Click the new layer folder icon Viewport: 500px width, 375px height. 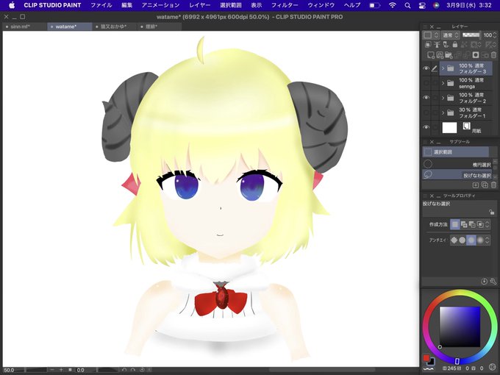point(449,55)
